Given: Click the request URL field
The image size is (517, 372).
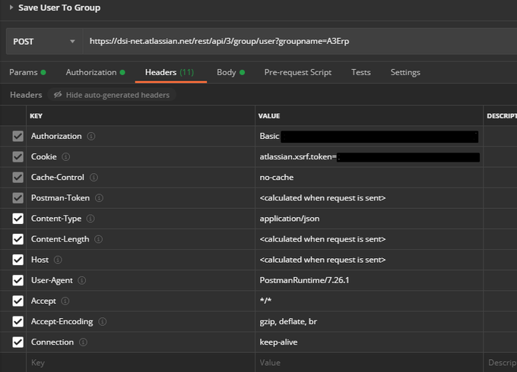Looking at the screenshot, I should point(300,42).
